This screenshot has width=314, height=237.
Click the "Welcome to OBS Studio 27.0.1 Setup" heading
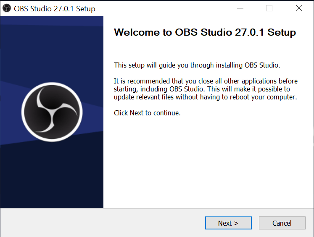click(205, 33)
